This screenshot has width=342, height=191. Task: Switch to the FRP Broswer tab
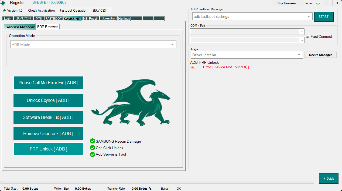[x=48, y=27]
